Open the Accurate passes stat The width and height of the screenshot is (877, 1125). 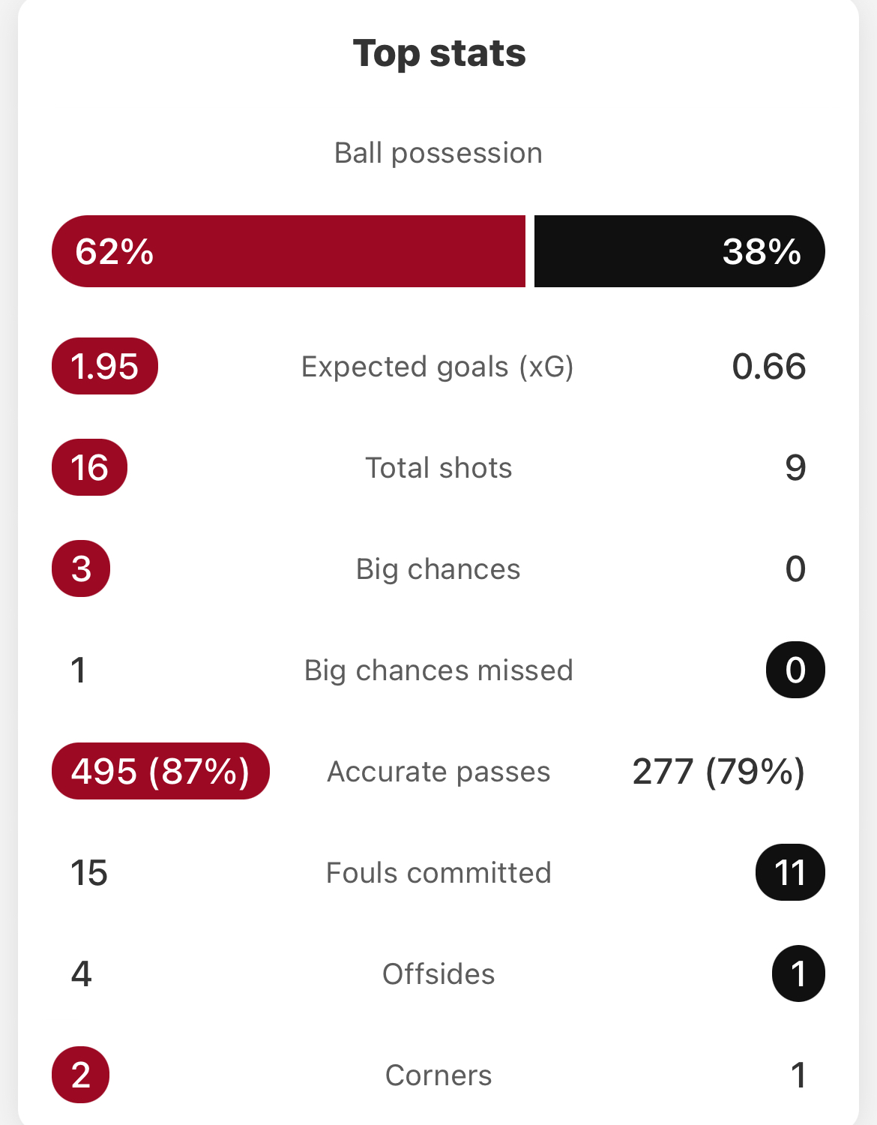pos(438,772)
